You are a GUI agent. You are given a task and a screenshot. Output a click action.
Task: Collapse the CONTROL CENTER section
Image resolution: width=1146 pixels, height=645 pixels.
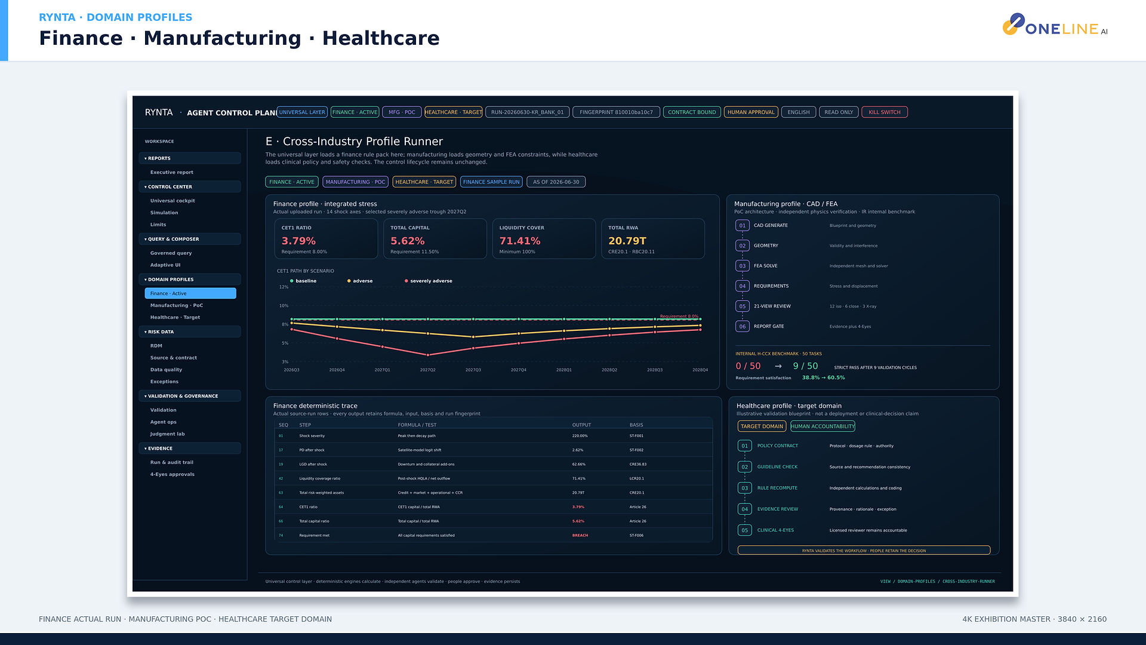coord(190,187)
